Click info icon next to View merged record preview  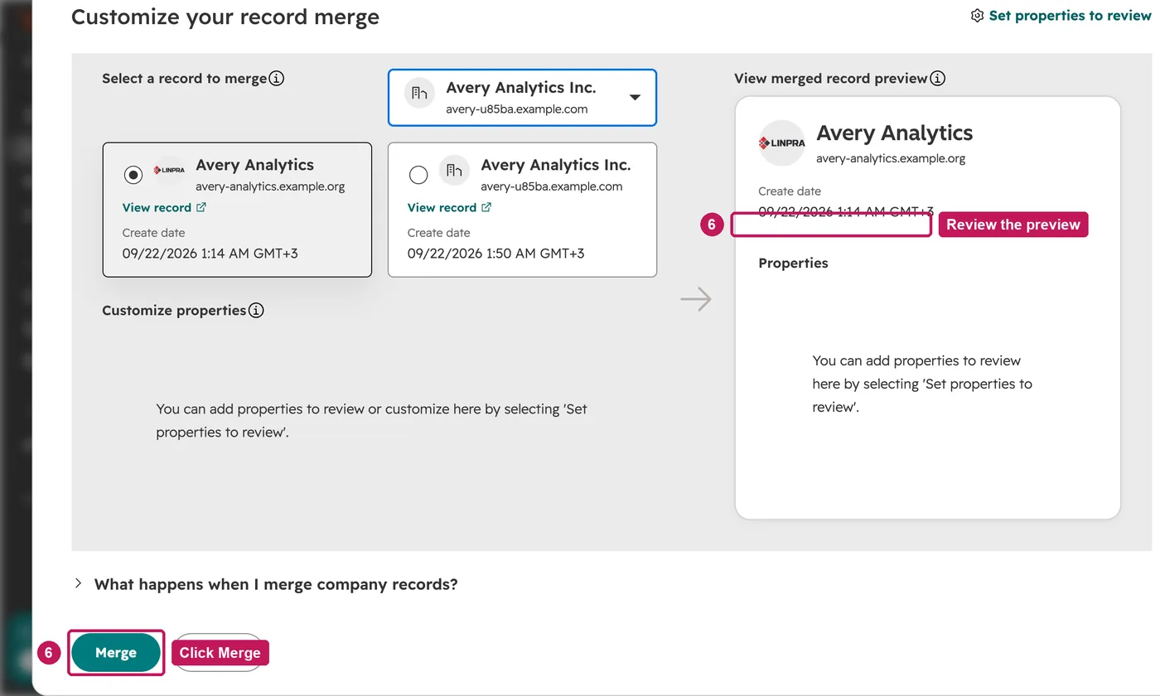click(937, 79)
